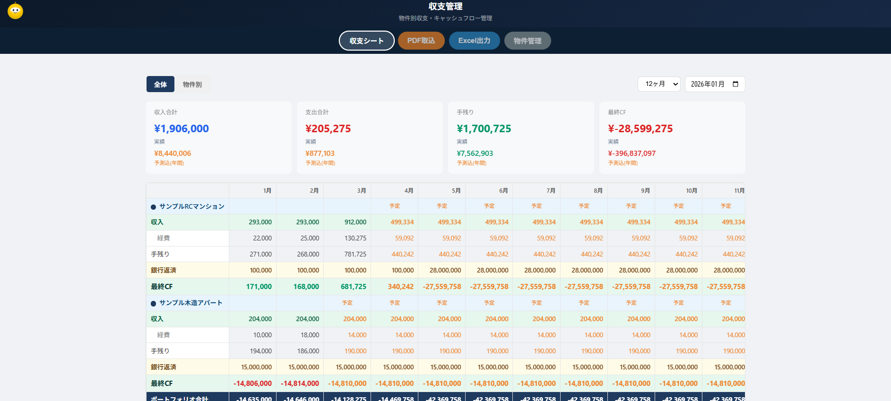Click the yellow mascot logo icon

click(15, 10)
